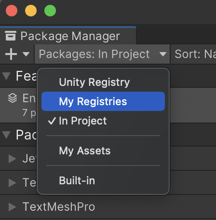The width and height of the screenshot is (216, 220).
Task: Expand the TextMeshPro package arrow
Action: pos(13,206)
